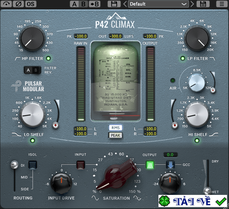This screenshot has height=209, width=229.
Task: Go to next preset with right chevron
Action: click(192, 4)
